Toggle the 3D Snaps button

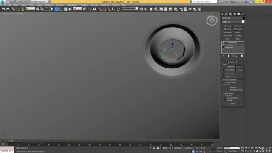[100, 9]
